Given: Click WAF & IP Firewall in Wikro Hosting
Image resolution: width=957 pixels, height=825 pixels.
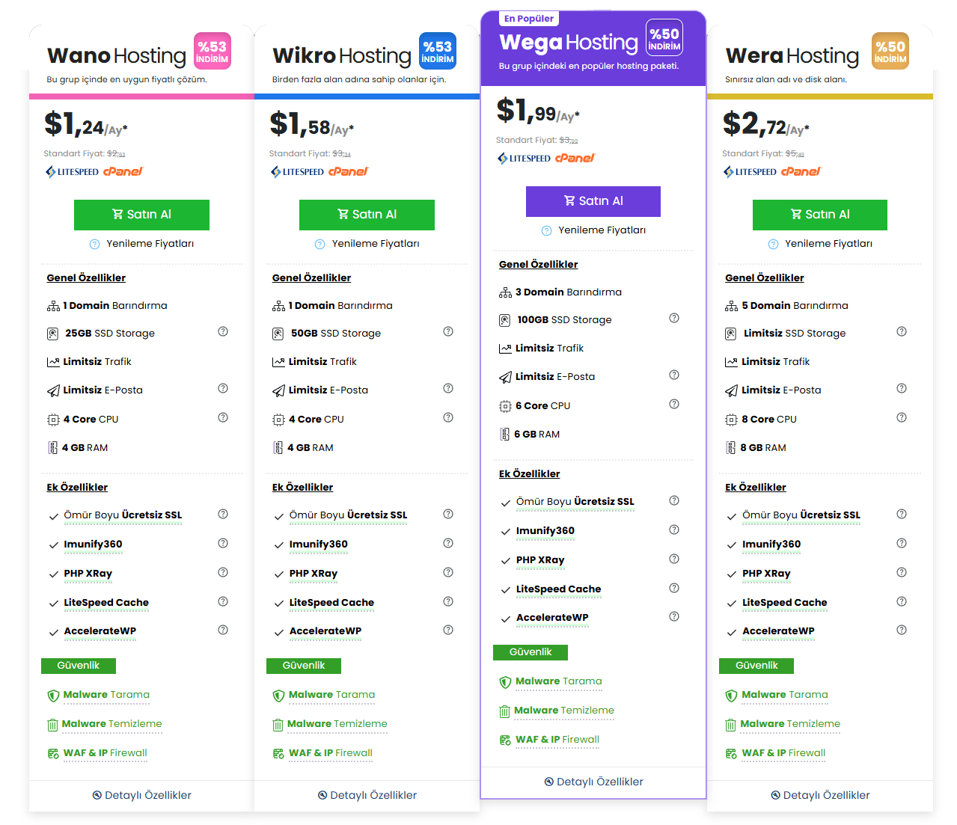Looking at the screenshot, I should coord(330,753).
